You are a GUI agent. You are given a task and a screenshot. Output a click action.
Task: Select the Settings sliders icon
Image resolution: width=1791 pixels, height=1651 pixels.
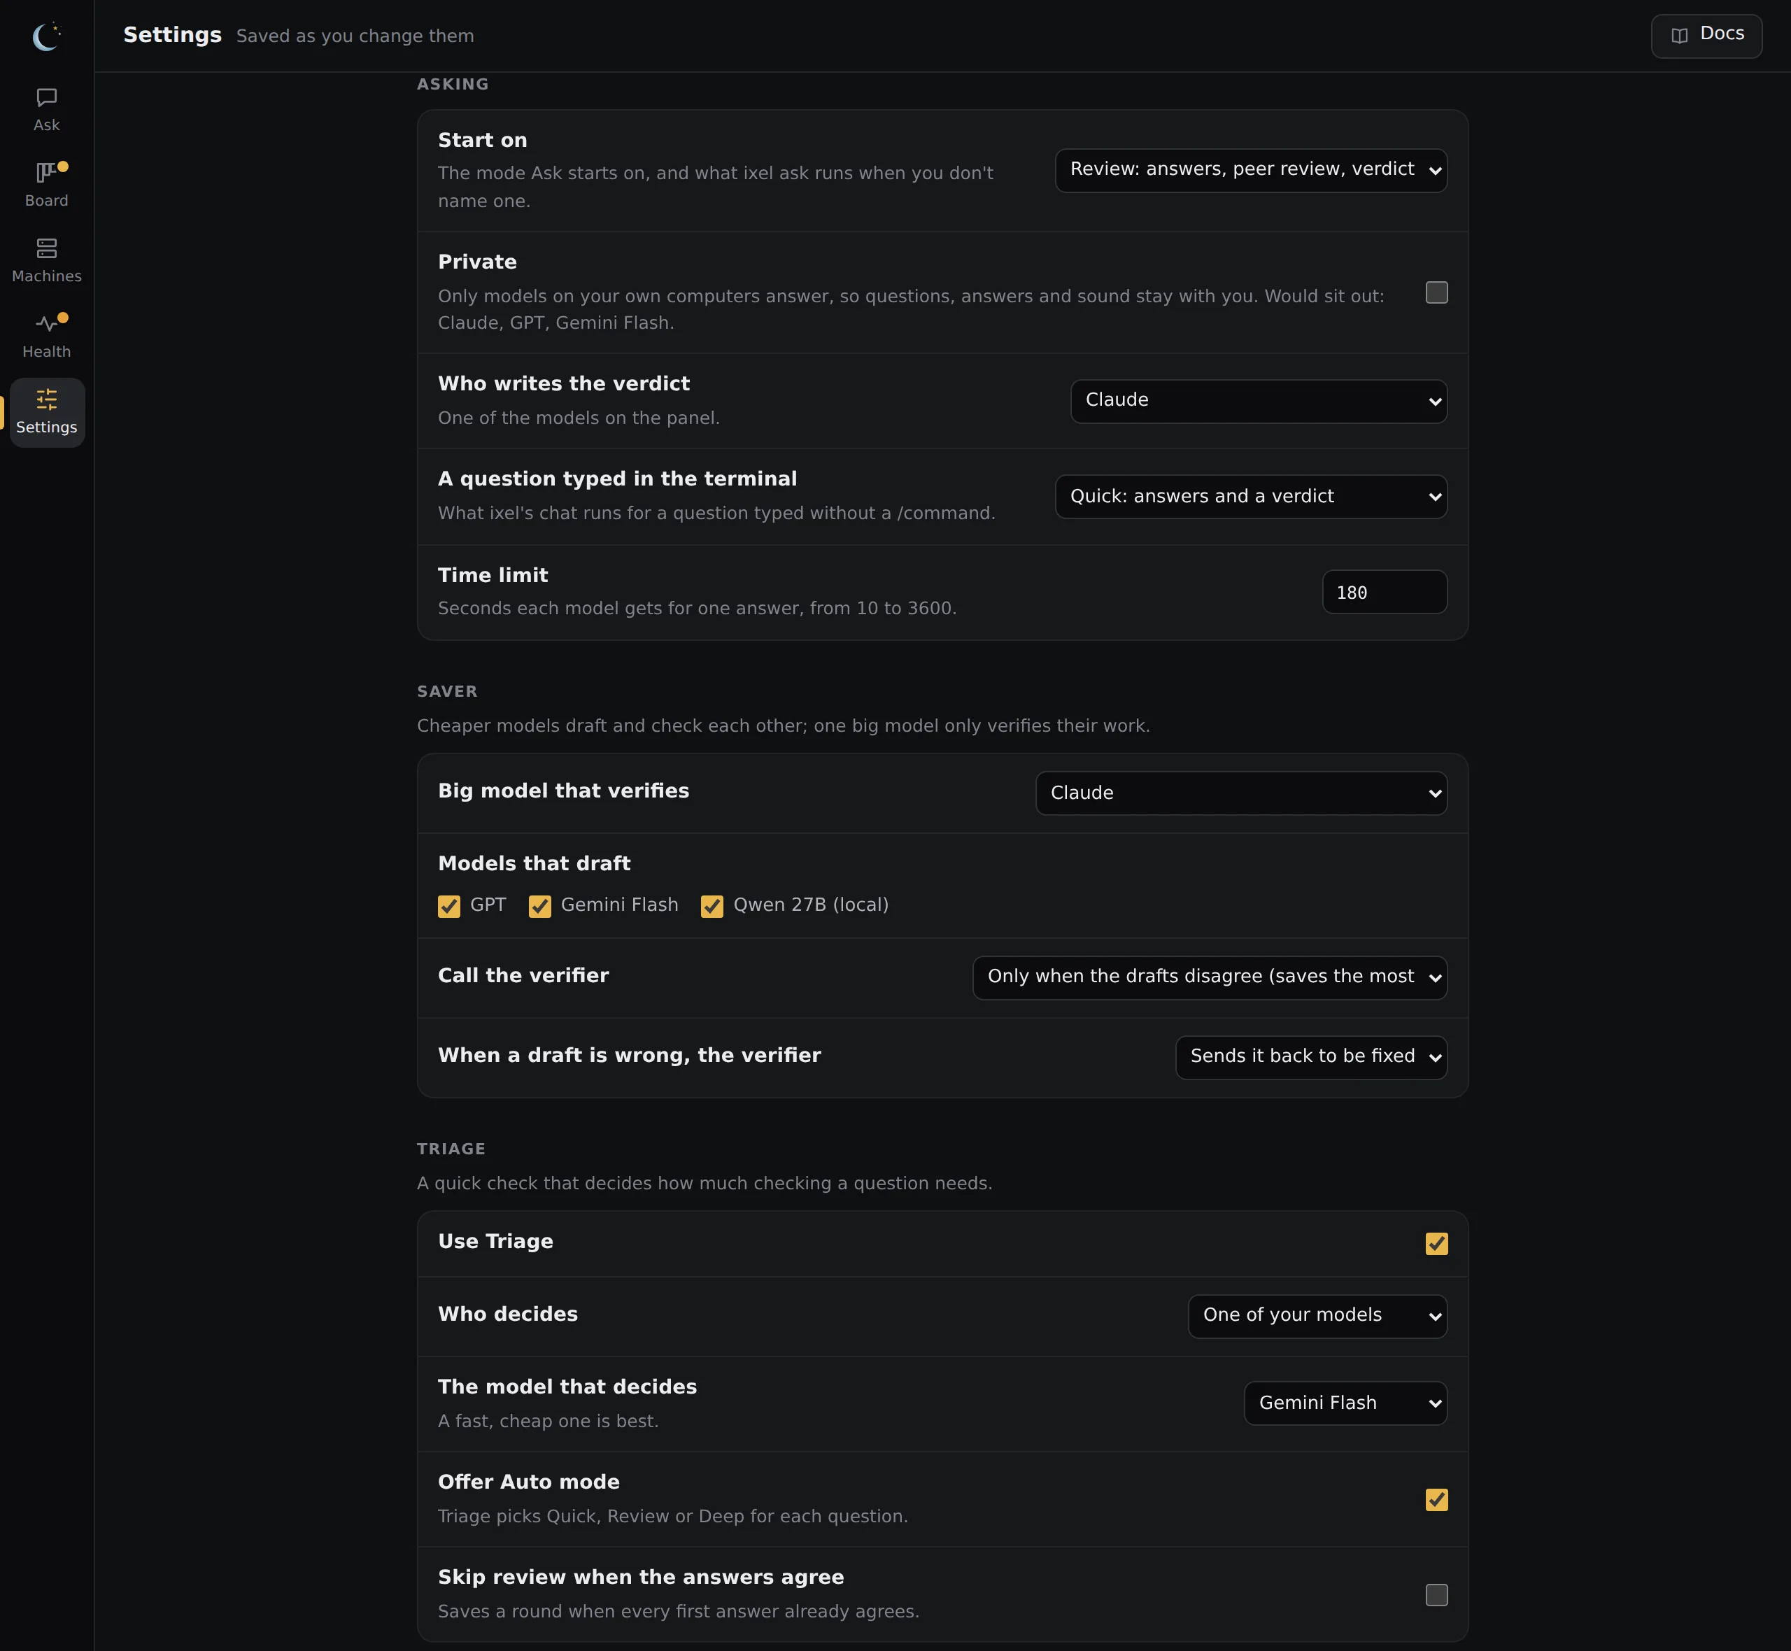point(46,399)
